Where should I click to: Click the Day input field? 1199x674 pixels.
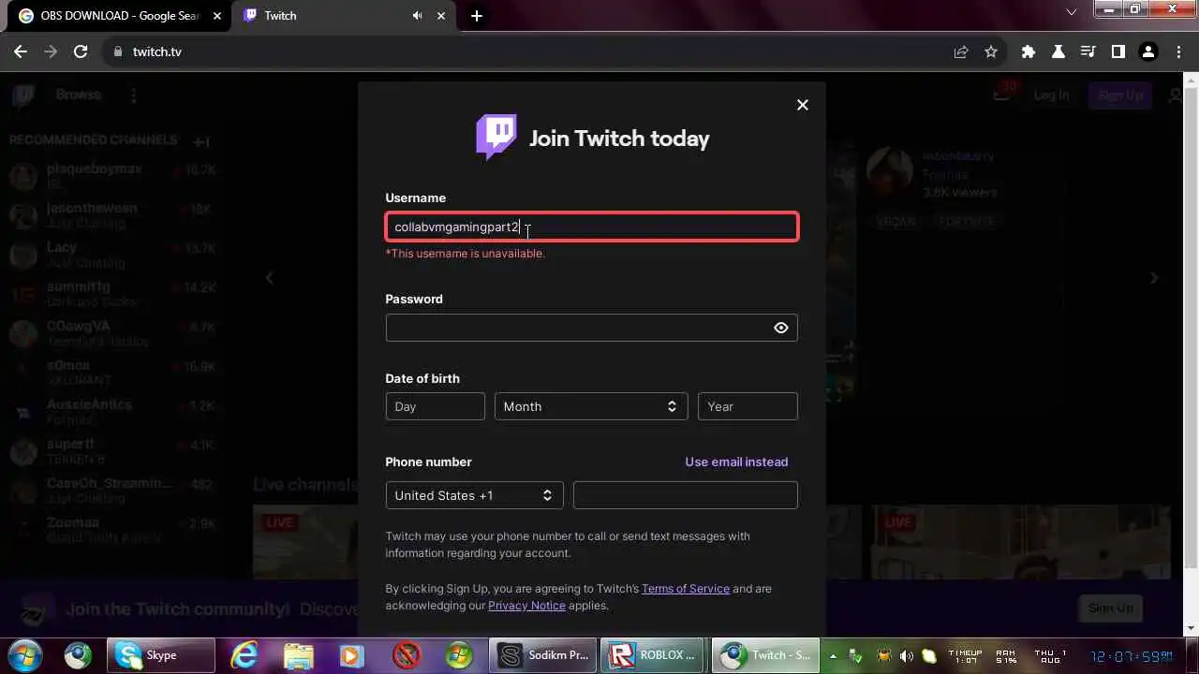click(436, 406)
